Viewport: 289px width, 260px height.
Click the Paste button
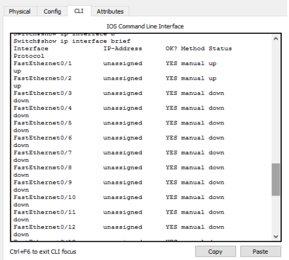click(x=261, y=252)
